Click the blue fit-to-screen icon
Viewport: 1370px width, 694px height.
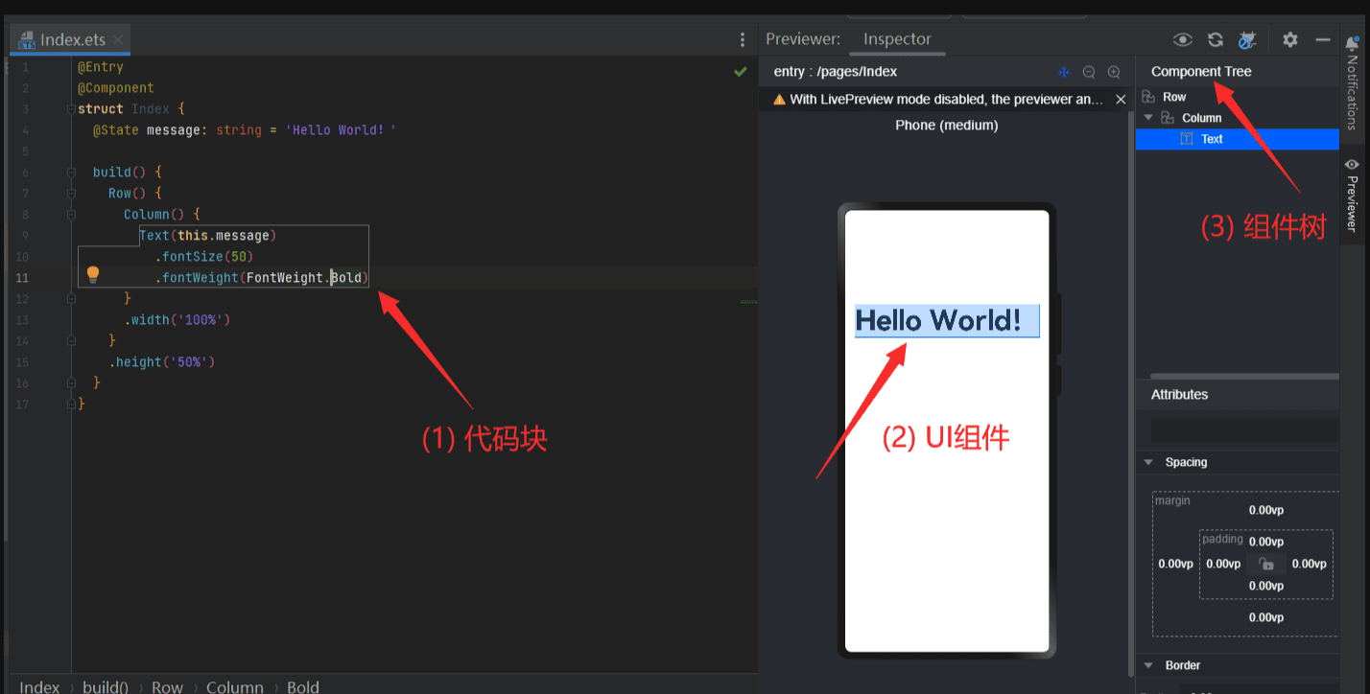click(1063, 72)
